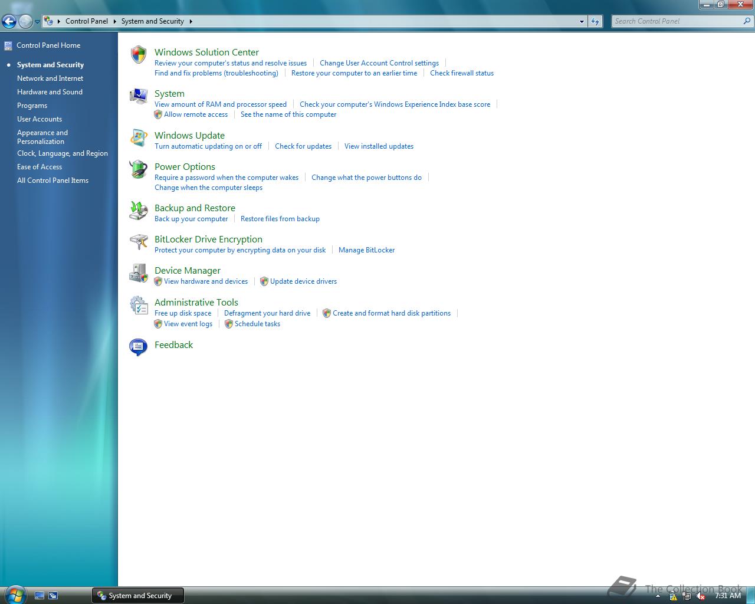This screenshot has height=604, width=755.
Task: Click the Back navigation arrow button
Action: pyautogui.click(x=9, y=22)
